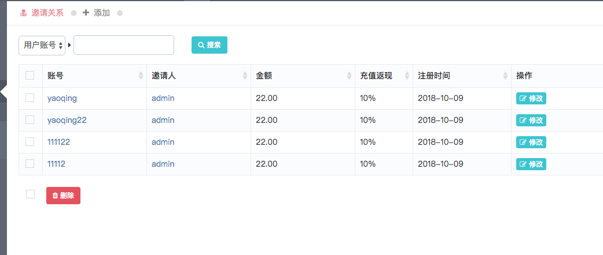Switch to the 邀请关系 tab
Screen dimensions: 603x255
click(42, 13)
